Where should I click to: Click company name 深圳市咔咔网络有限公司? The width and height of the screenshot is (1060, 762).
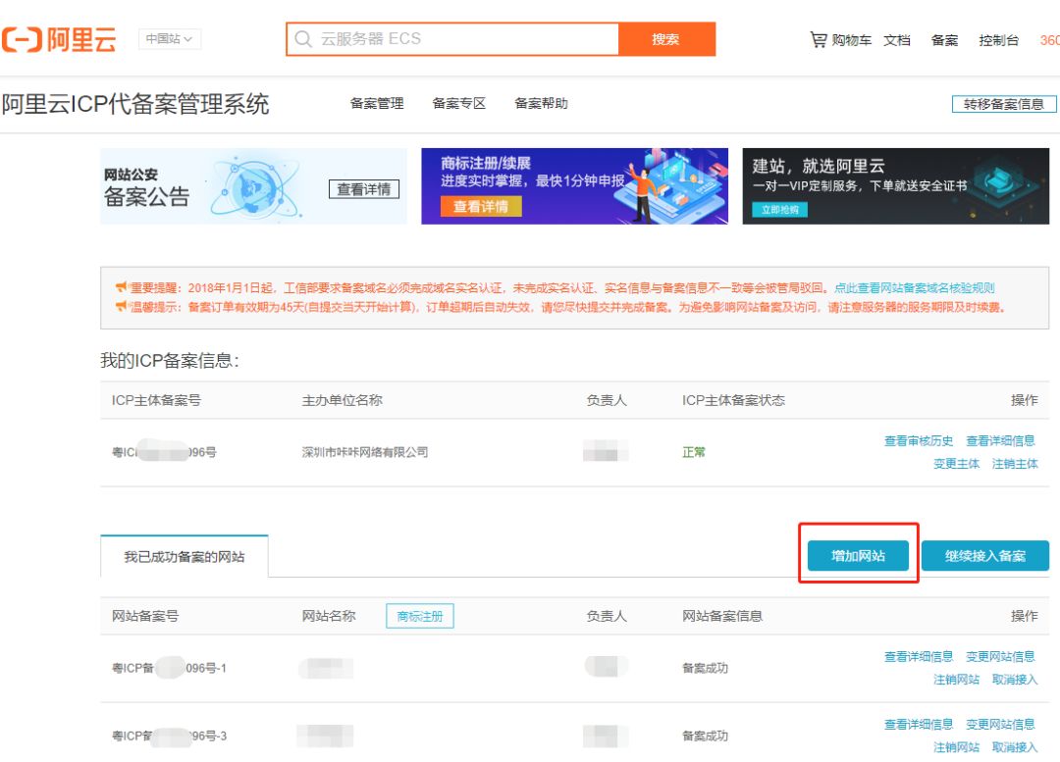(x=365, y=453)
